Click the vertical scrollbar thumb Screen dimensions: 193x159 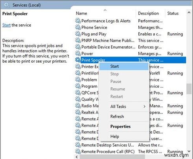pyautogui.click(x=189, y=89)
